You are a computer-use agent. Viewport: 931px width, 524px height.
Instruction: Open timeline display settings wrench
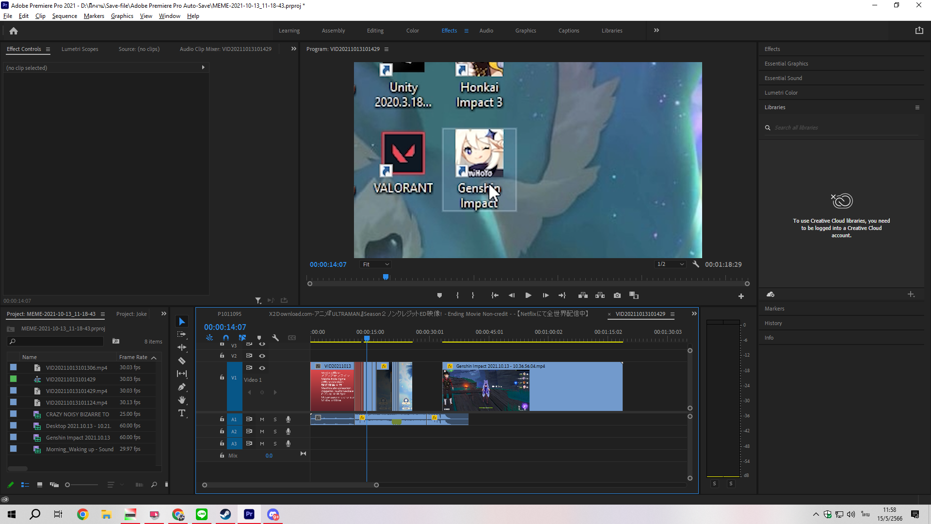[275, 338]
